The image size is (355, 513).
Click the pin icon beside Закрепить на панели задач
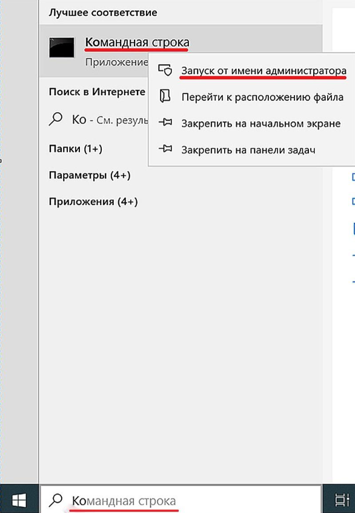tap(165, 149)
